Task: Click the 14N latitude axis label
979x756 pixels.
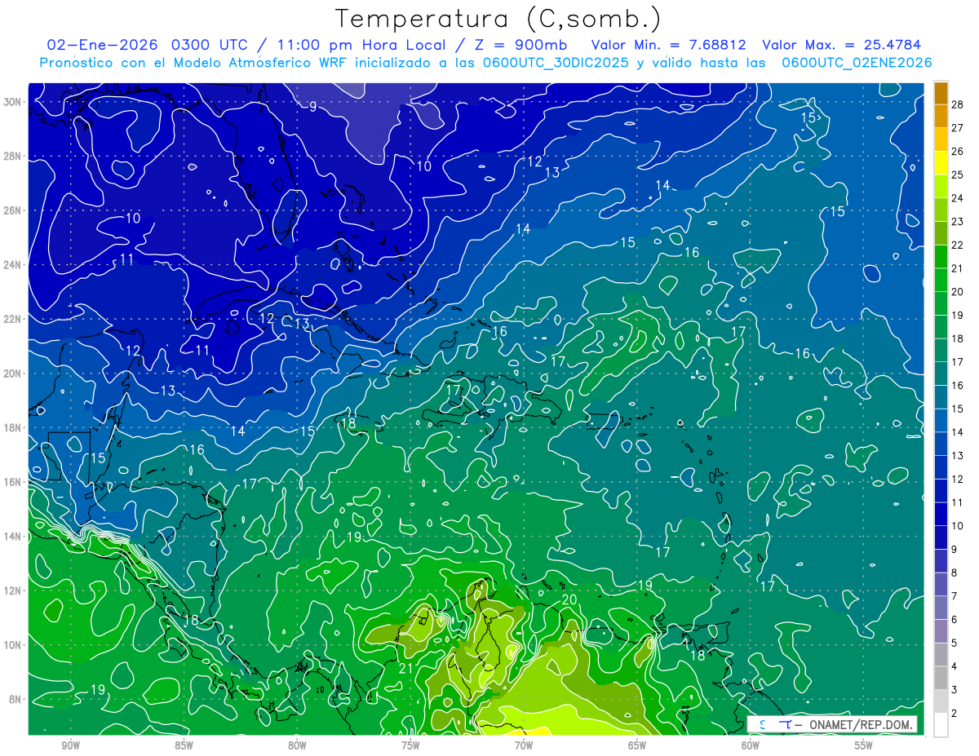Action: click(x=14, y=537)
